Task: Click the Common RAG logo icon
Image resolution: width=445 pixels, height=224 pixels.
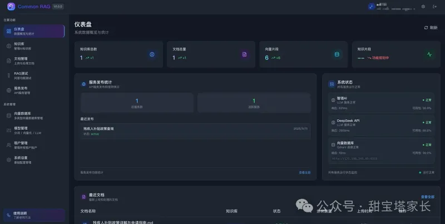Action: [11, 7]
